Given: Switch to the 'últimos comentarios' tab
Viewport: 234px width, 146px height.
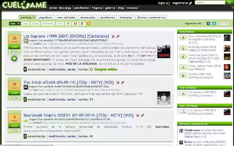Looking at the screenshot, I should pyautogui.click(x=151, y=18).
